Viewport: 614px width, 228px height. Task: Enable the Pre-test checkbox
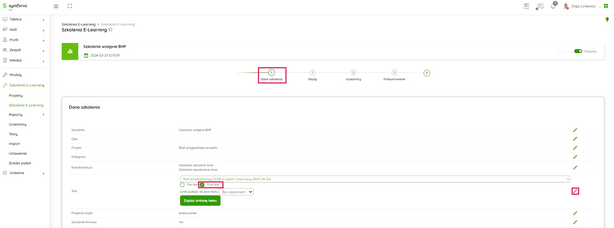click(182, 185)
